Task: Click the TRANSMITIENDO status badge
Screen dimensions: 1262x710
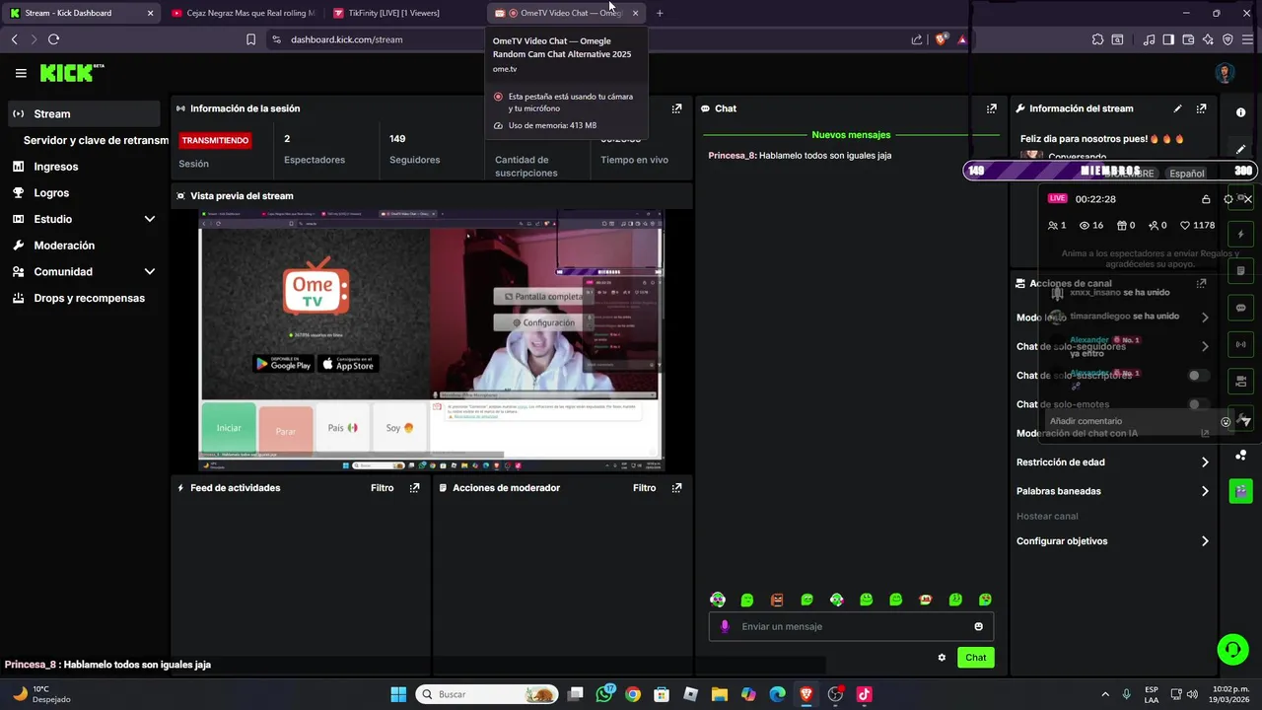Action: click(x=216, y=141)
